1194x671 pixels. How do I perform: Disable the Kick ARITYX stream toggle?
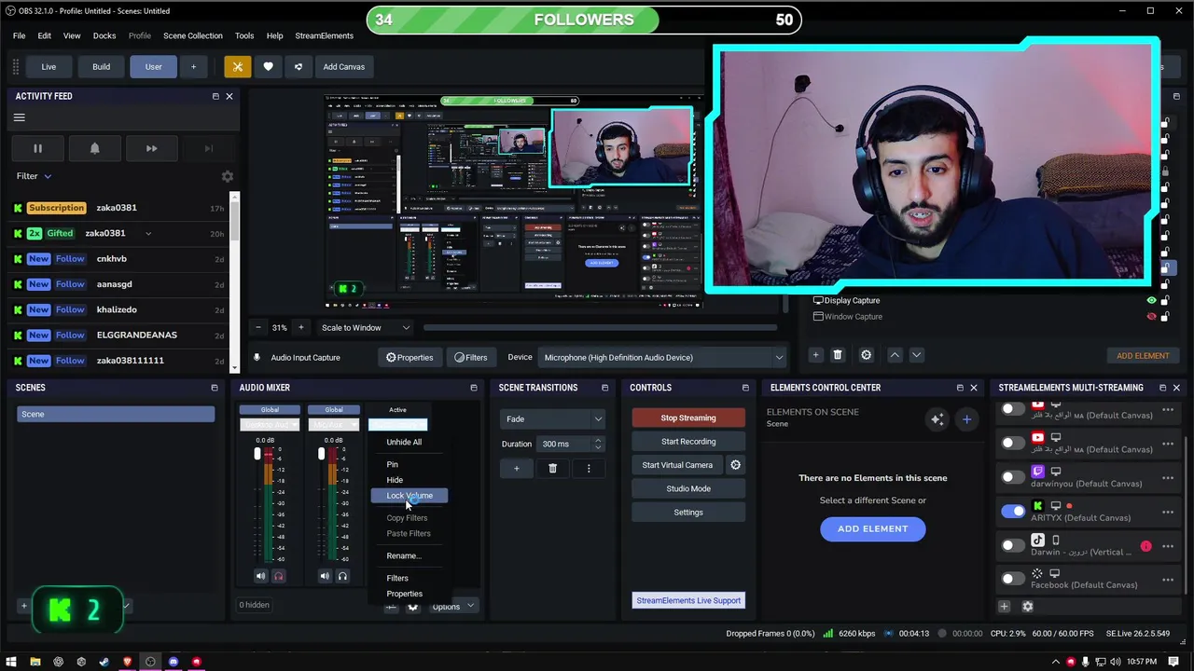tap(1012, 511)
